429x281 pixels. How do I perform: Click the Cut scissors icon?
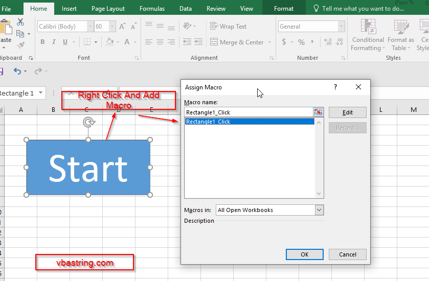[x=20, y=22]
